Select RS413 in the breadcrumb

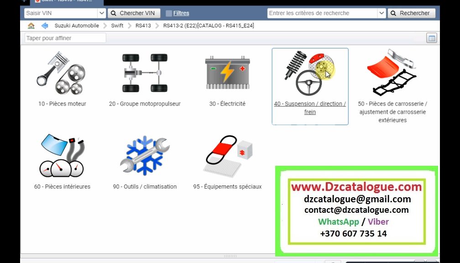click(143, 26)
